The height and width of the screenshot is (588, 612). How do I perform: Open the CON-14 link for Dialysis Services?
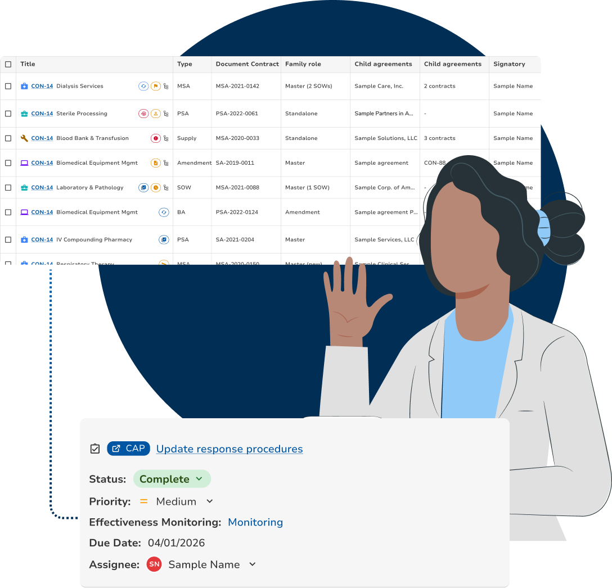click(x=42, y=86)
